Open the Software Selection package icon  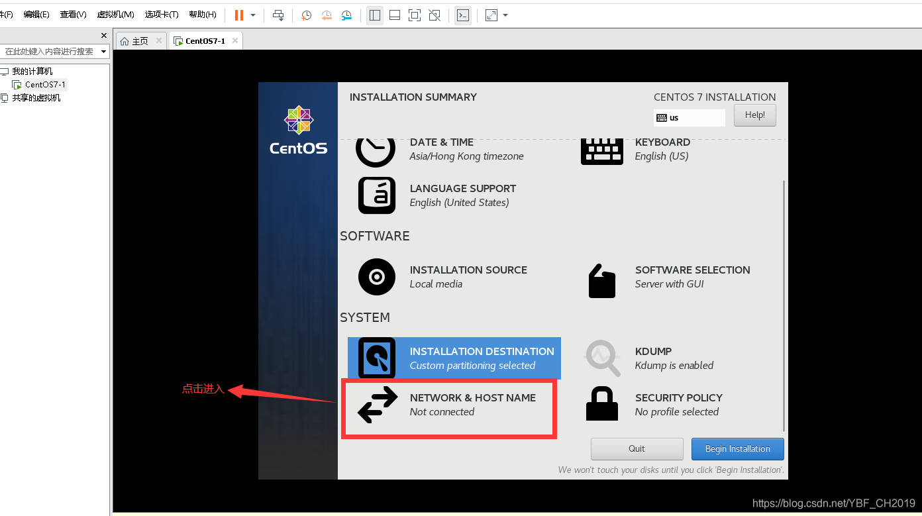[x=602, y=281]
